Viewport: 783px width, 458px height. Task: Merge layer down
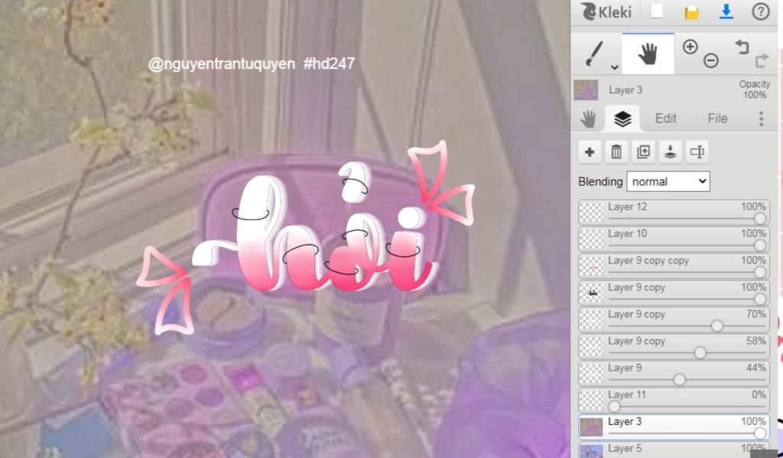670,152
